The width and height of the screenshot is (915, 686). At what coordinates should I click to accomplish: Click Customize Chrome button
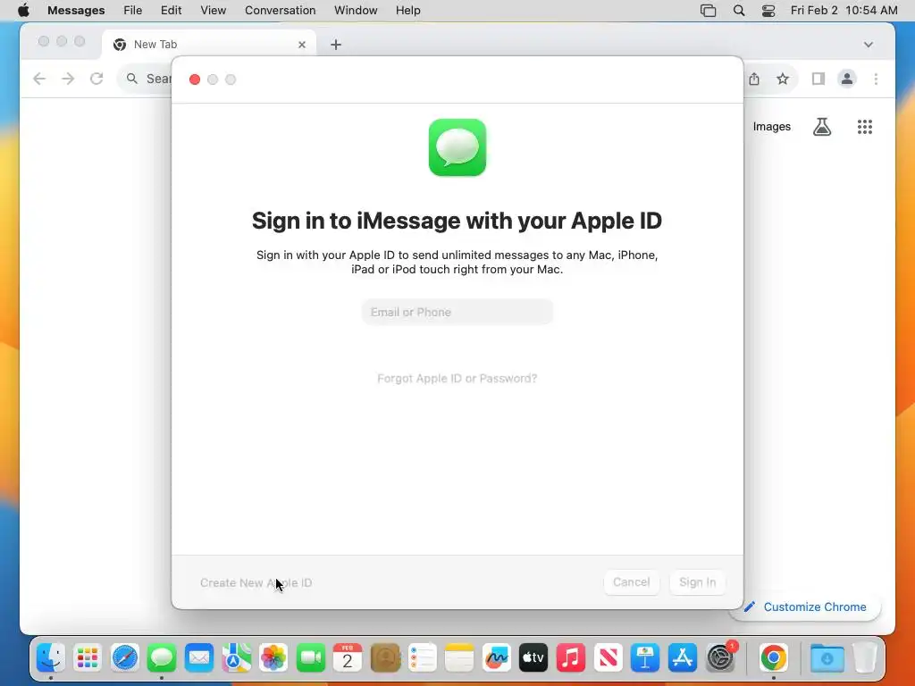pyautogui.click(x=807, y=607)
